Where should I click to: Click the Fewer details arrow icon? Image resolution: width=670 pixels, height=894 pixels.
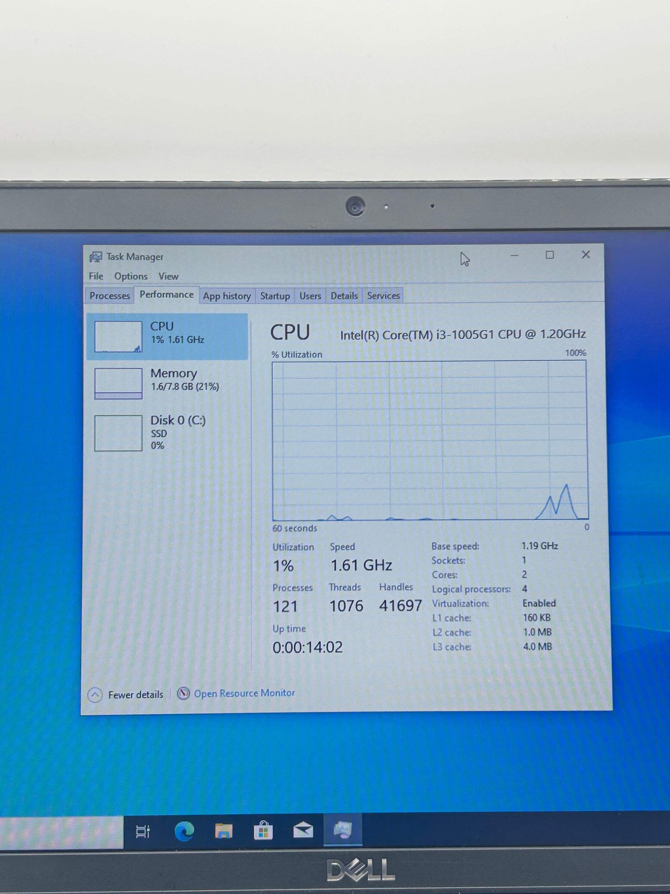95,695
